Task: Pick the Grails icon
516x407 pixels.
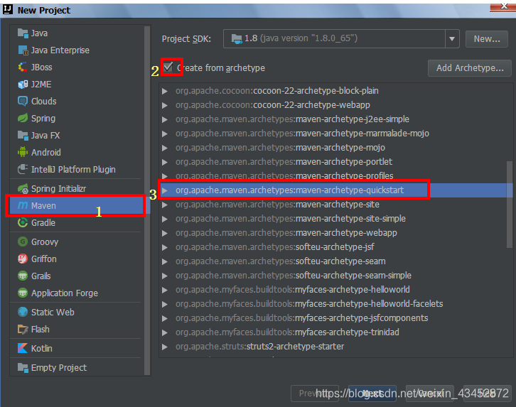Action: pyautogui.click(x=23, y=276)
